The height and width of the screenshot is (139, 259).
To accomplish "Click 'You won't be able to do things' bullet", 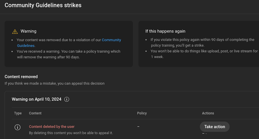I will (x=204, y=54).
